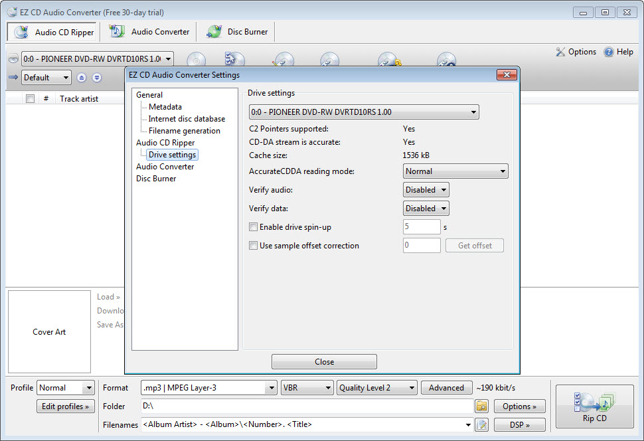Close the Settings dialog with the red X

tap(507, 75)
